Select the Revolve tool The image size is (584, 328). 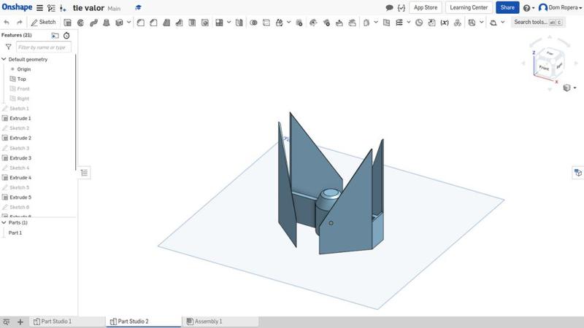80,23
